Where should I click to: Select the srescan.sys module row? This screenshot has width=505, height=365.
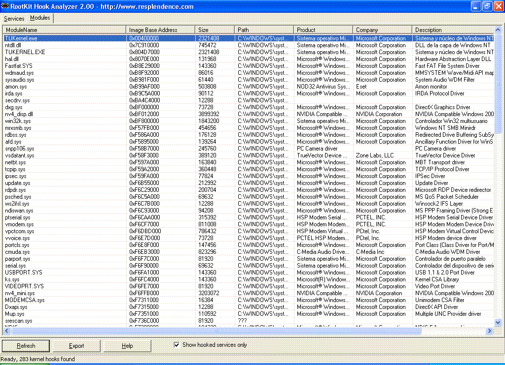pos(249,321)
